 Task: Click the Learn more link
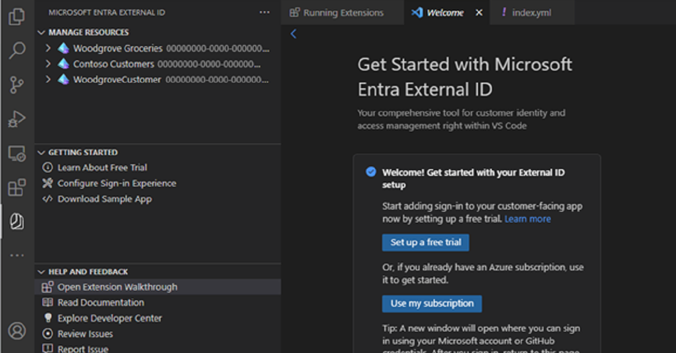527,219
